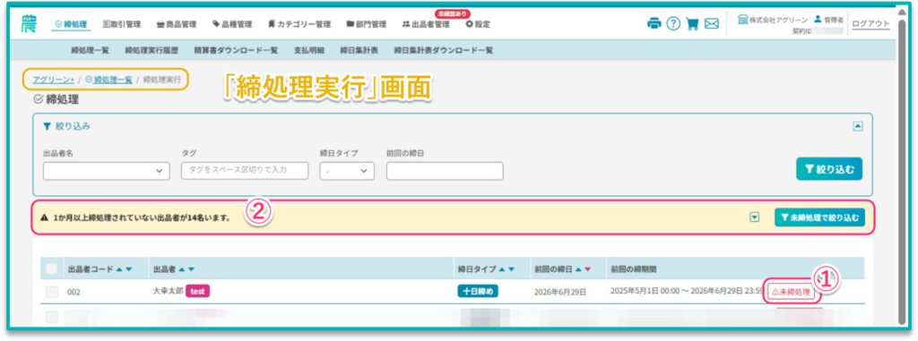Screen dimensions: 918x341
Task: Open 設定 settings menu
Action: click(x=478, y=24)
